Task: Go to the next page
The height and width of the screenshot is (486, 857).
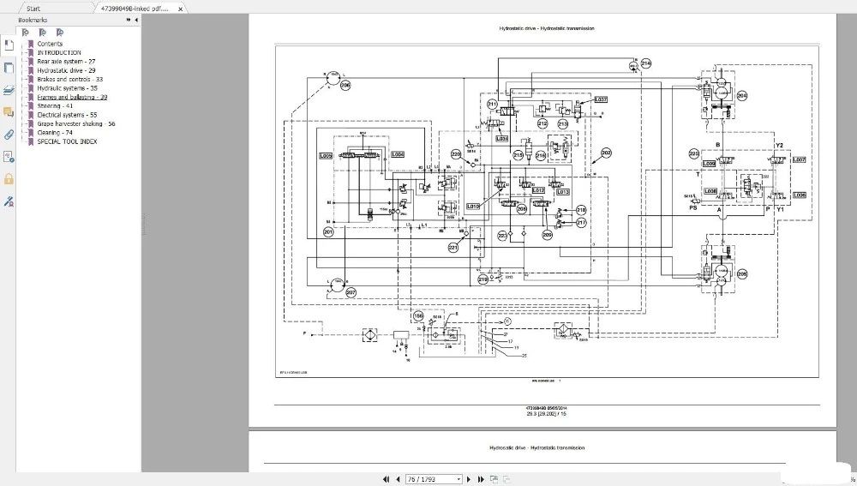Action: (x=469, y=479)
